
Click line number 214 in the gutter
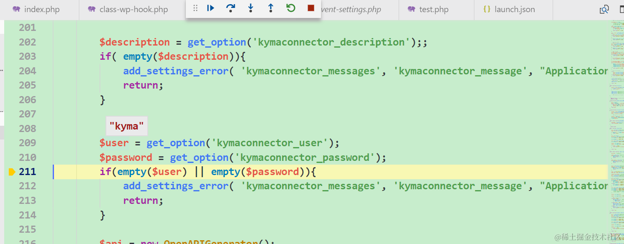(x=28, y=215)
